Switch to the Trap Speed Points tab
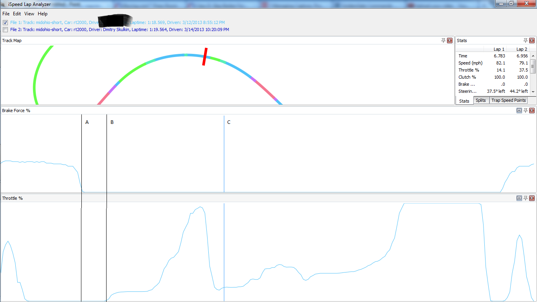The height and width of the screenshot is (302, 537). coord(508,100)
